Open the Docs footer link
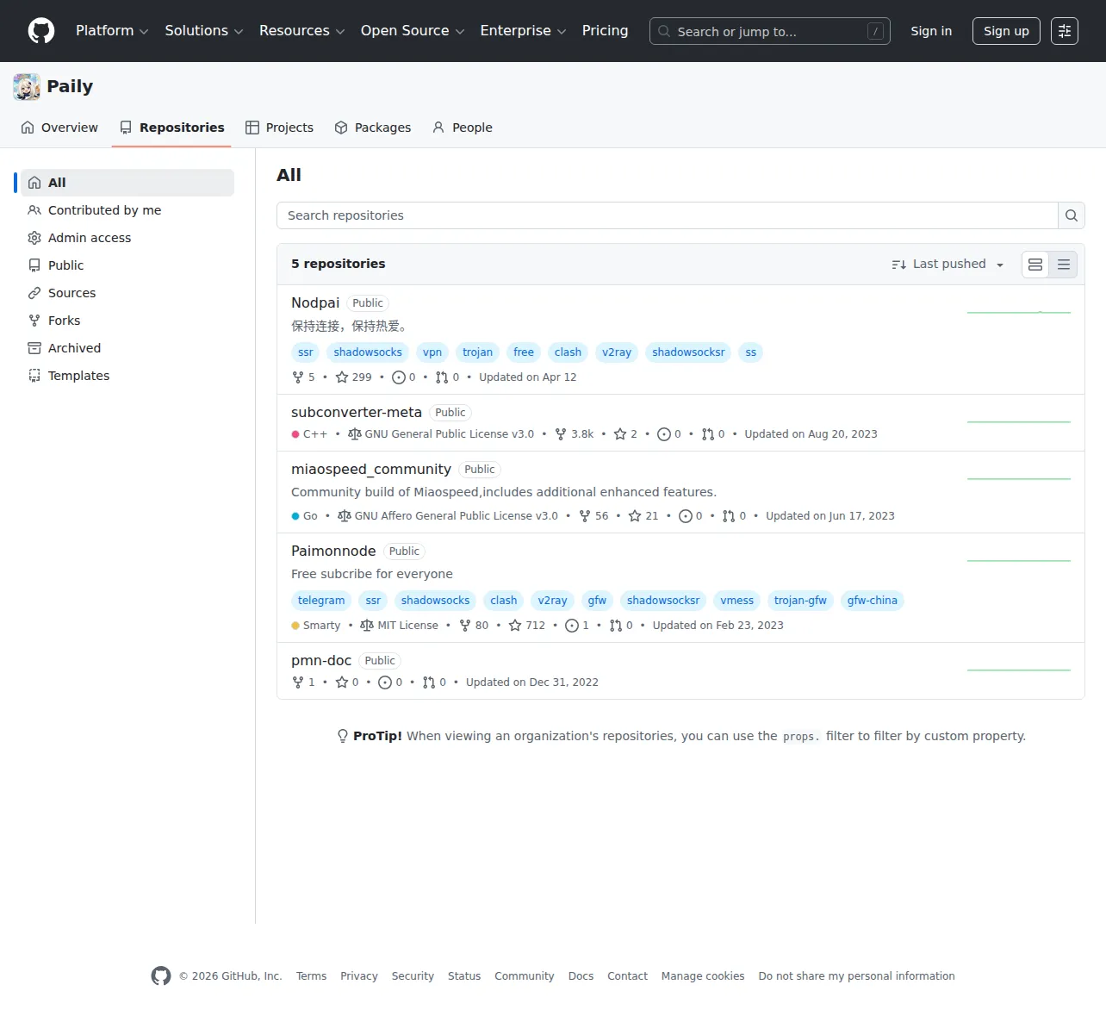Screen dimensions: 1106x1022 pyautogui.click(x=581, y=976)
